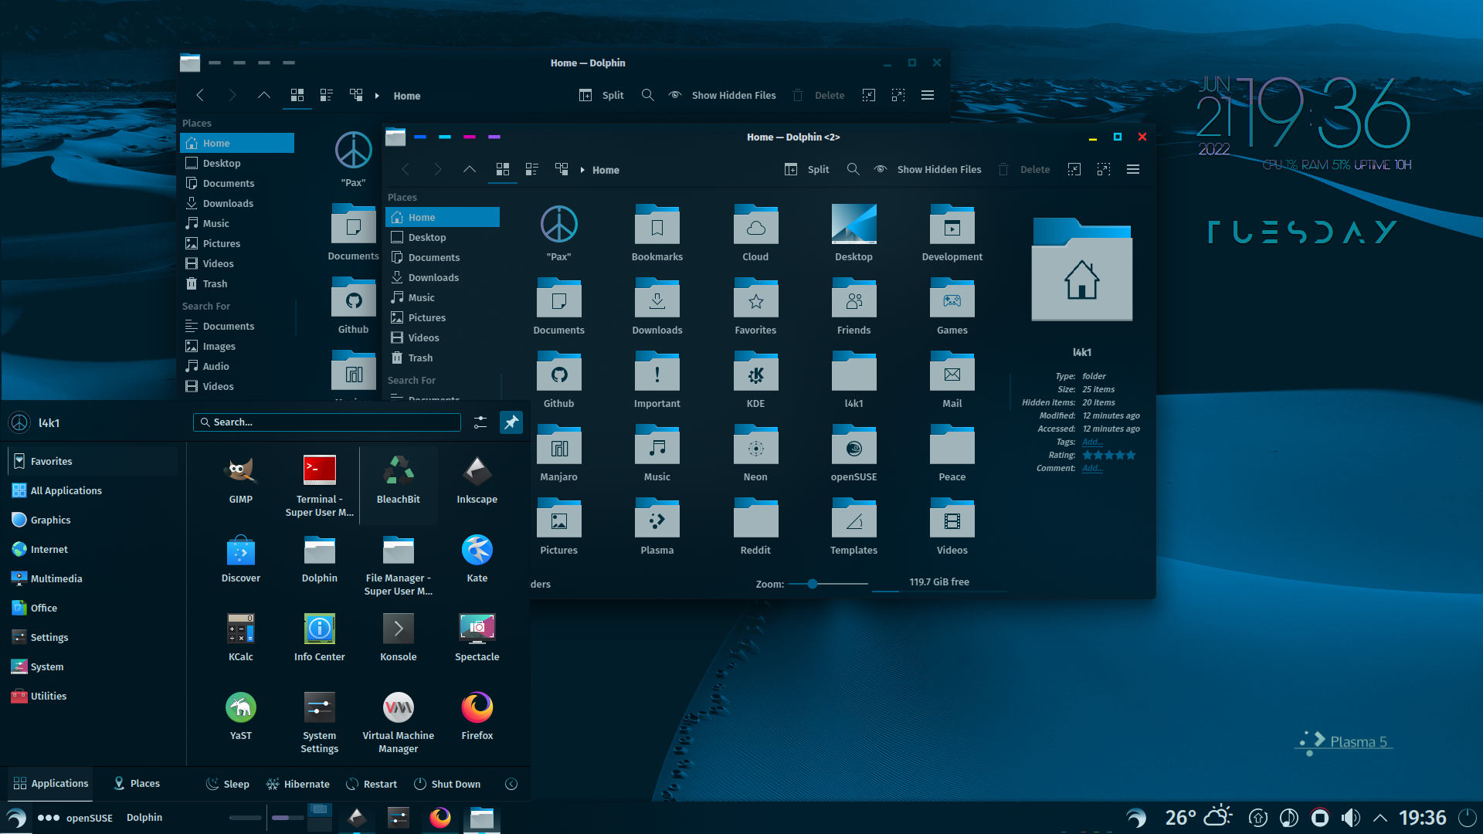
Task: Click the Restart button
Action: 372,784
